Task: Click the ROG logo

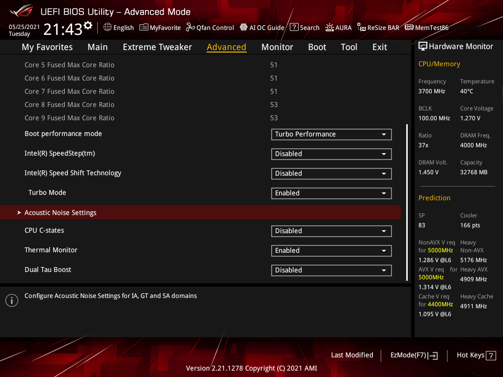Action: click(x=22, y=11)
